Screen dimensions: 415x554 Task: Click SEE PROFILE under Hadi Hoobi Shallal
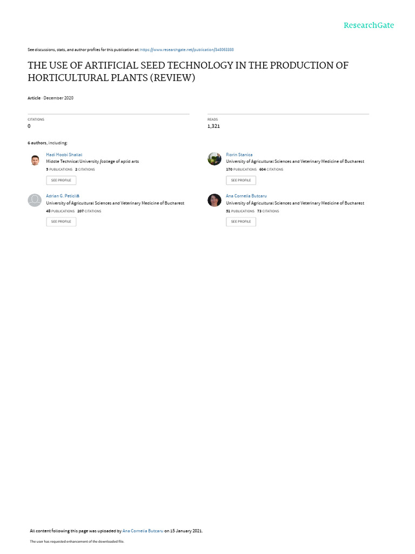(61, 180)
